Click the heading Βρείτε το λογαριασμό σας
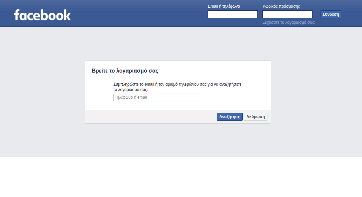This screenshot has height=197, width=362. [125, 71]
